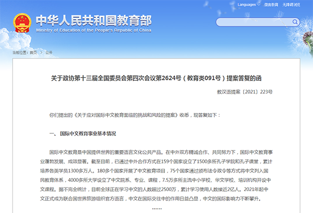Image resolution: width=313 pixels, height=213 pixels.
Task: Click the breadcrumb arrow separator after 首页
Action: (x=41, y=53)
